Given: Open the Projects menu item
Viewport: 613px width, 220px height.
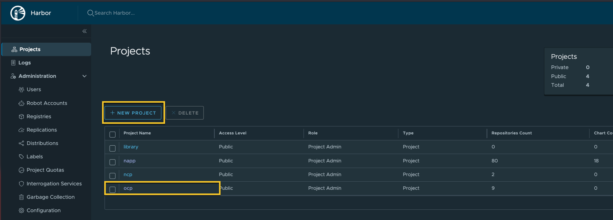Looking at the screenshot, I should [46, 49].
